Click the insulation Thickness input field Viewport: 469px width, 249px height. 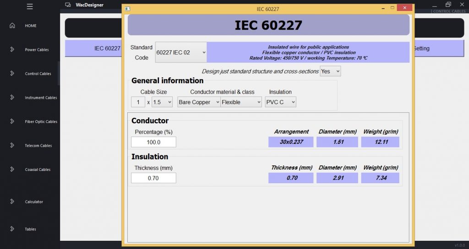click(x=153, y=178)
